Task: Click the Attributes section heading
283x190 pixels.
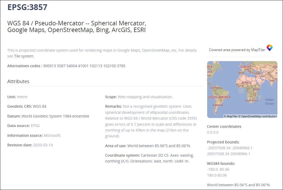Action: point(18,81)
